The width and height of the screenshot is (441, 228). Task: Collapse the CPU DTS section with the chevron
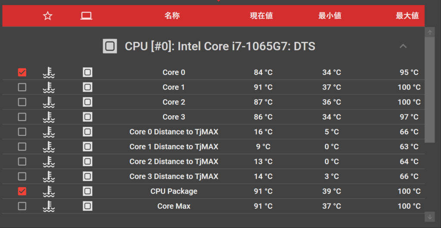(403, 46)
